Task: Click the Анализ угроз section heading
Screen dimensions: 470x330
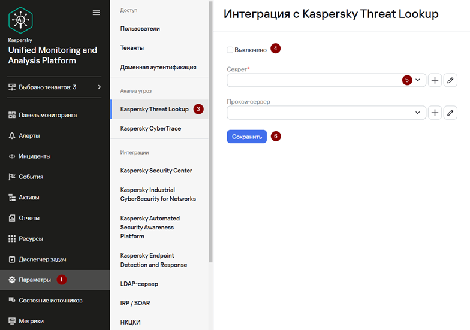Action: pos(135,91)
